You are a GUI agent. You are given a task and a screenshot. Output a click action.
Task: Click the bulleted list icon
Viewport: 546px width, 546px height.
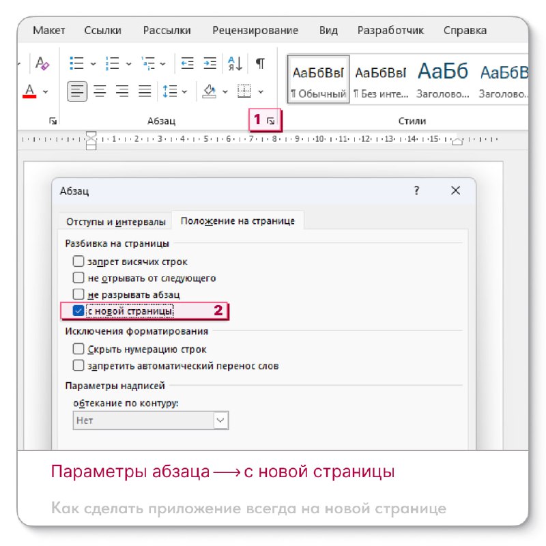coord(77,64)
